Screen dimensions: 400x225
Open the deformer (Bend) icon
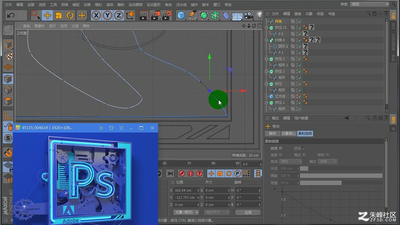(x=226, y=15)
